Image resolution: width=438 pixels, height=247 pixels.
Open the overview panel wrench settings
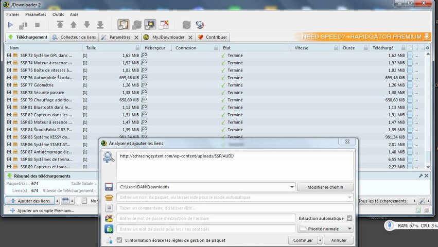[421, 176]
